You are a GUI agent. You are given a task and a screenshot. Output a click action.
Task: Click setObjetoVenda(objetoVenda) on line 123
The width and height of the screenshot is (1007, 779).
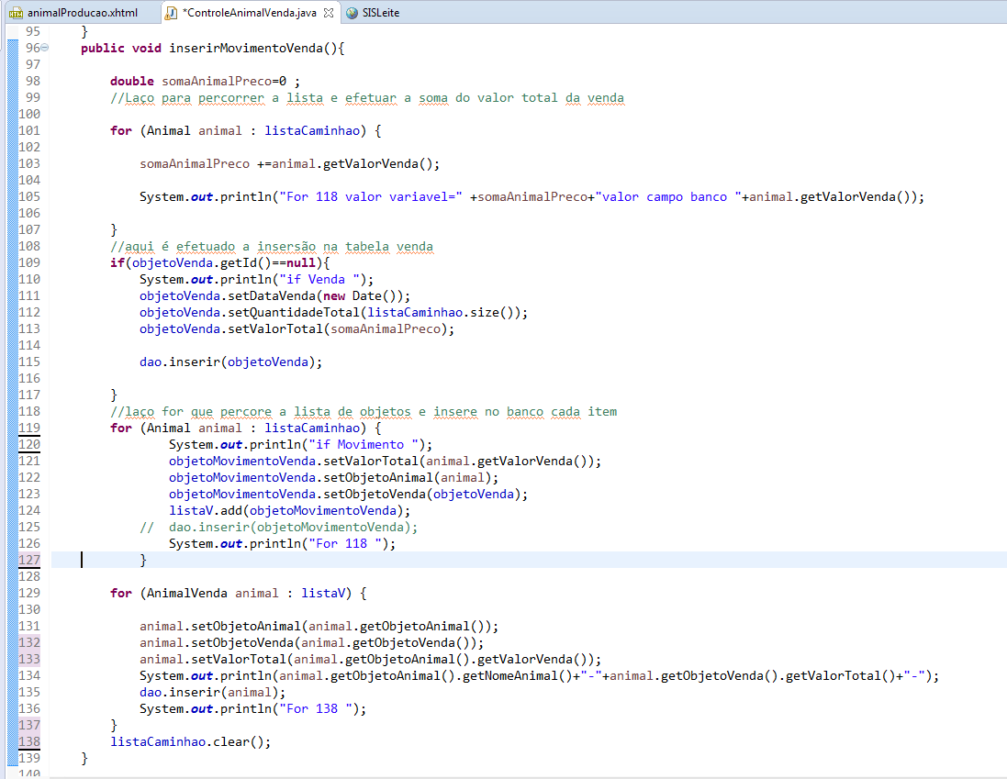coord(422,494)
